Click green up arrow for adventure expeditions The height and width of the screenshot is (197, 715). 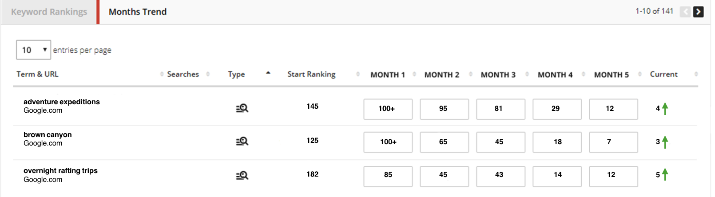665,108
